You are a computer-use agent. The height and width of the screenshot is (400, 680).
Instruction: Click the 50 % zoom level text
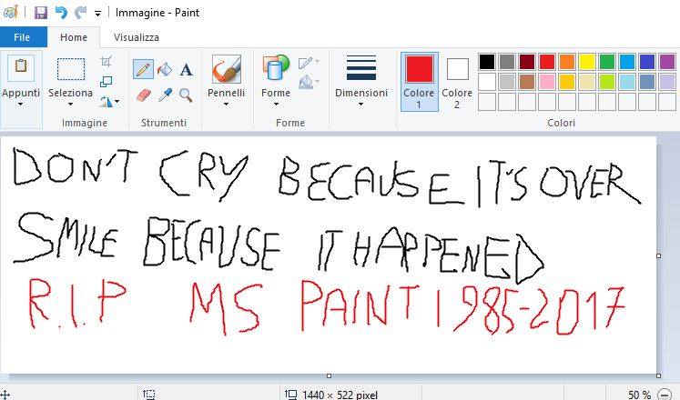coord(639,395)
